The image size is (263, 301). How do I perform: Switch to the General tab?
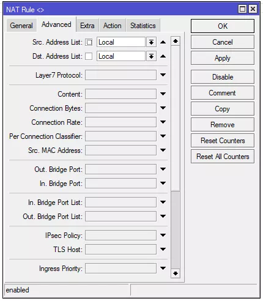(x=21, y=26)
